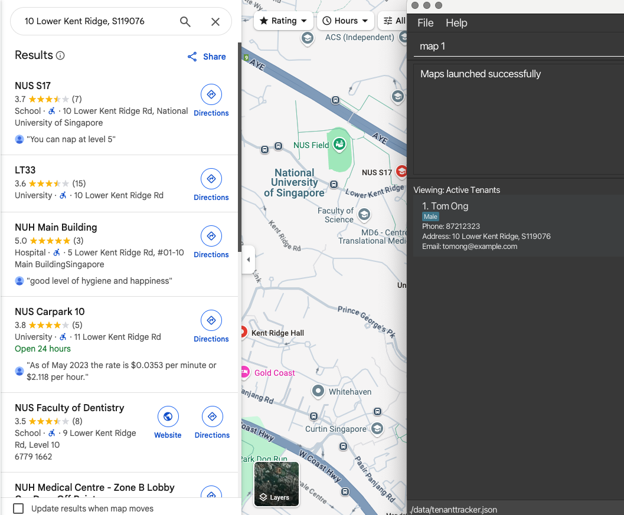Click the NUS S17 red map pin
Viewport: 624px width, 515px height.
[401, 172]
